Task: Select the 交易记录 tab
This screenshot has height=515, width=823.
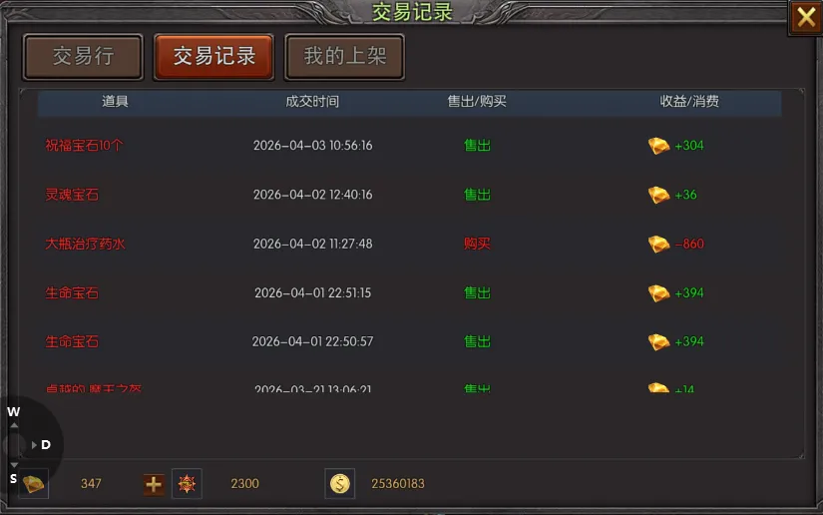Action: click(x=213, y=57)
